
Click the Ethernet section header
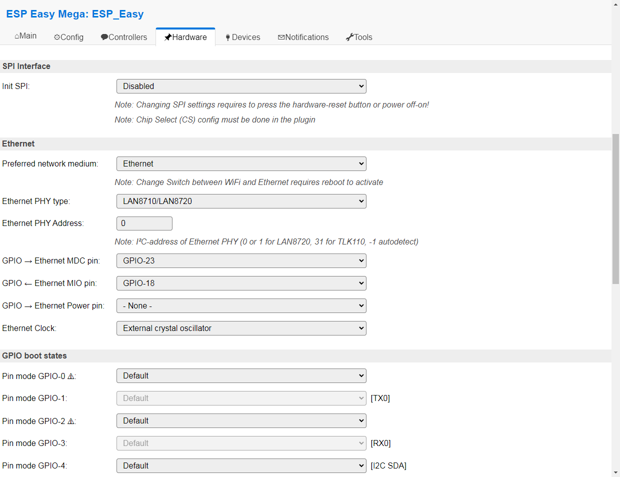tap(305, 144)
